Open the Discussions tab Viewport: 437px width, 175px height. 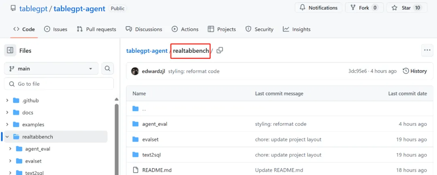(144, 29)
